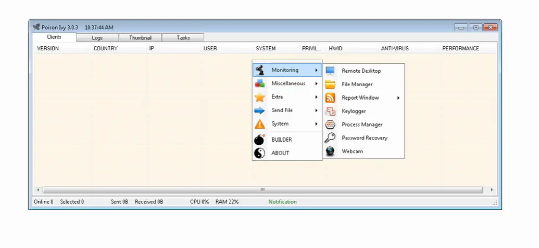Image resolution: width=539 pixels, height=248 pixels.
Task: Click the Sent 0B status entry
Action: tap(119, 202)
